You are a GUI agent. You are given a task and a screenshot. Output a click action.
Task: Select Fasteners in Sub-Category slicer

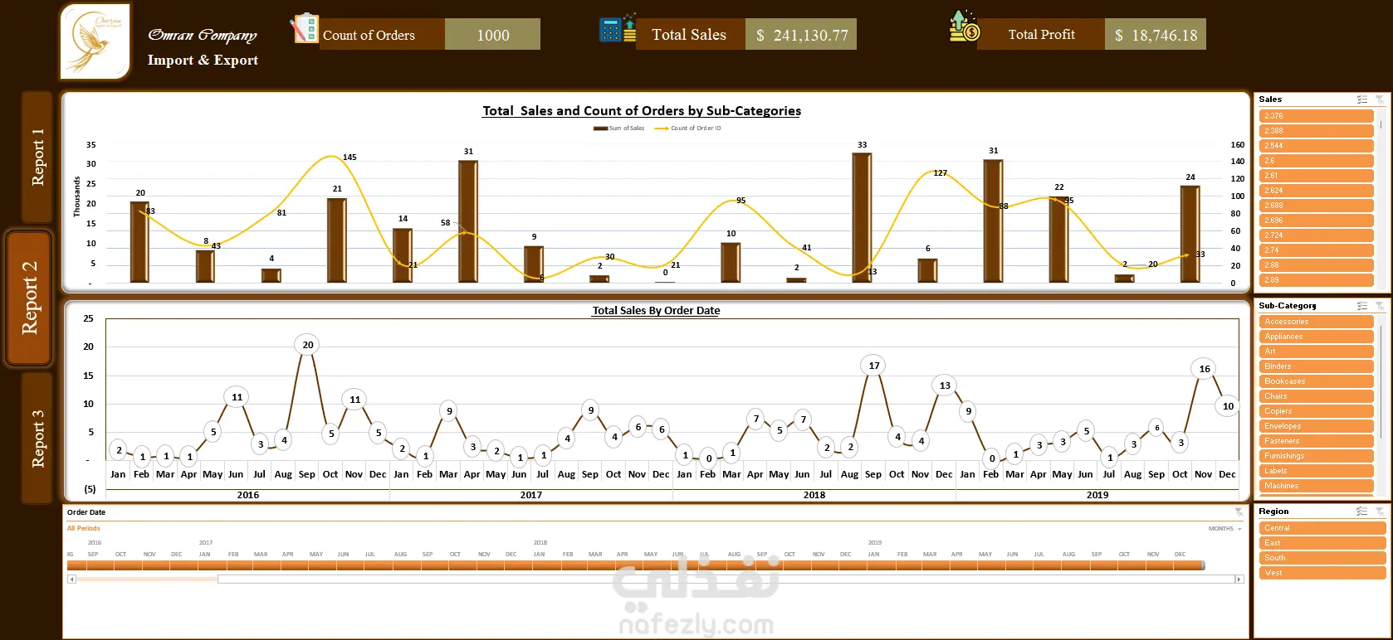(x=1317, y=441)
